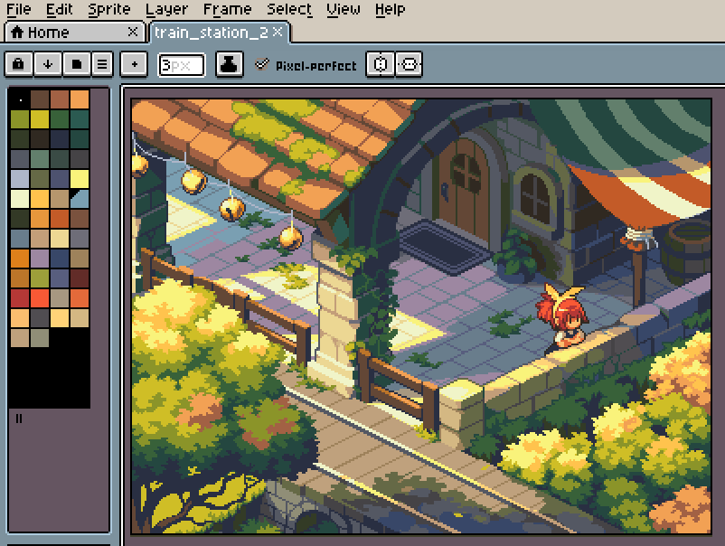Image resolution: width=725 pixels, height=546 pixels.
Task: Switch to the Home tab
Action: [x=74, y=33]
